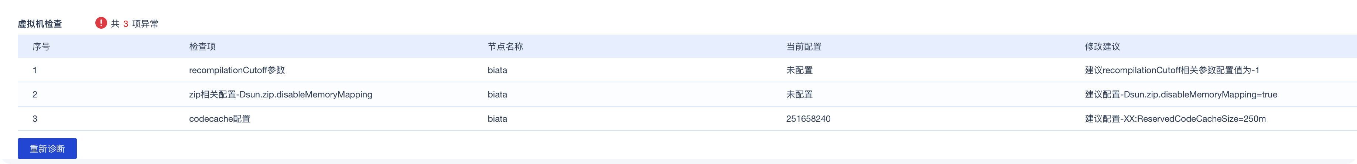1357x164 pixels.
Task: Click the 当前配置 column header
Action: [x=803, y=47]
